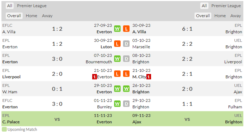This screenshot has height=138, width=244.
Task: Select the left Home filter tab
Action: (32, 16)
